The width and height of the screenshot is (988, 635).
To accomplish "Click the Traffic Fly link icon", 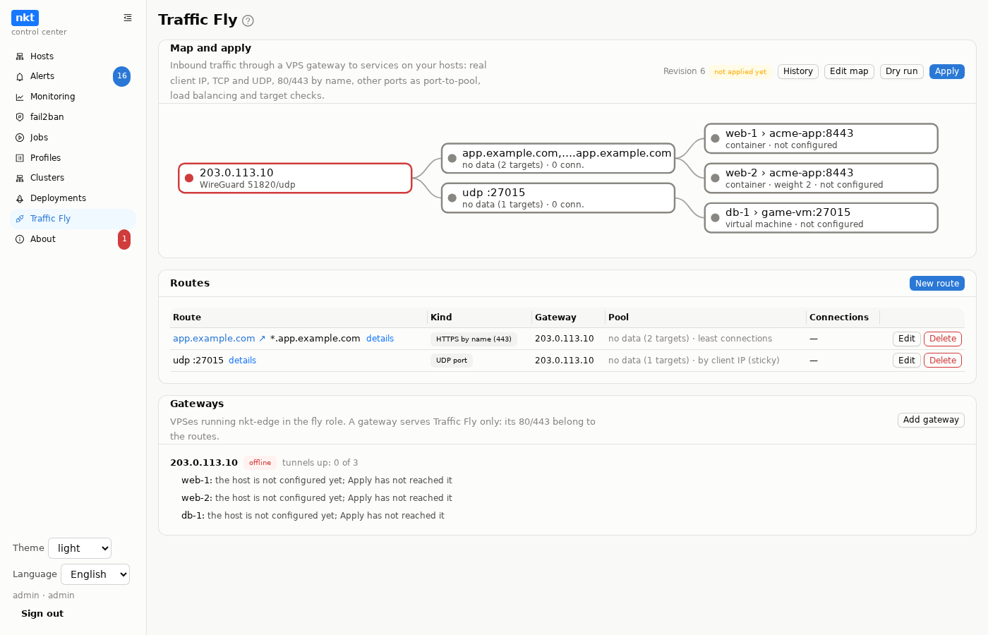I will coord(20,219).
